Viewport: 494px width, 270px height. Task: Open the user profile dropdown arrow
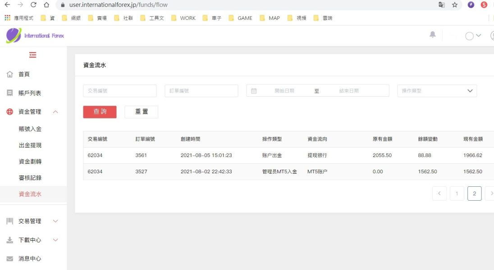tap(479, 36)
